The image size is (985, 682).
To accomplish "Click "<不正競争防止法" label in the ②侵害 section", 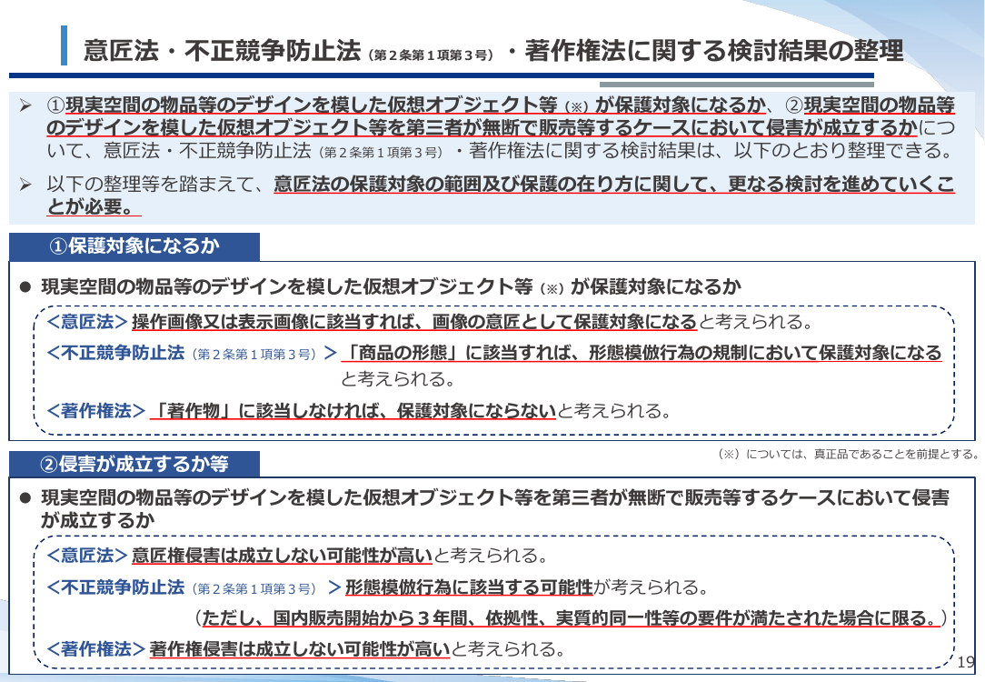I will (116, 587).
